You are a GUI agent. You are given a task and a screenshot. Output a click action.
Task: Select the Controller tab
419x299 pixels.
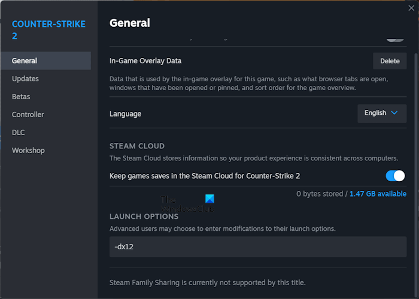point(28,114)
